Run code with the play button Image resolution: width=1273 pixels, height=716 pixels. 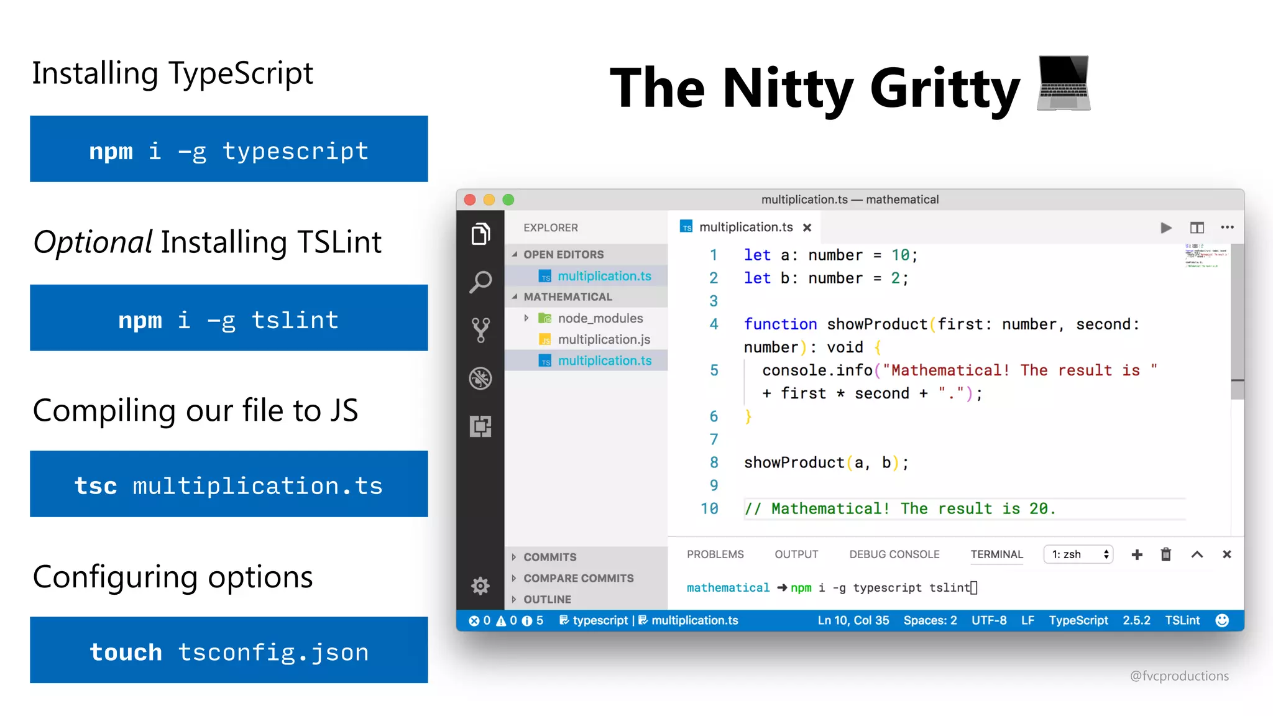pos(1166,227)
